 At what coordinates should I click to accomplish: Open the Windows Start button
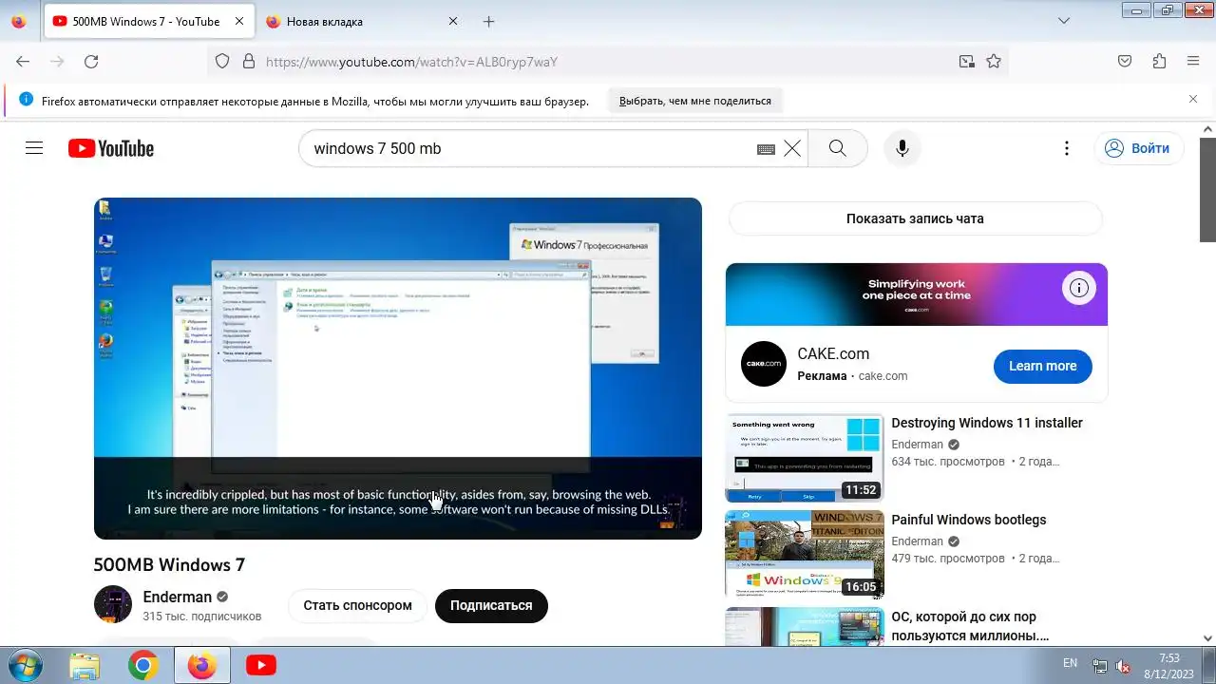pyautogui.click(x=26, y=665)
